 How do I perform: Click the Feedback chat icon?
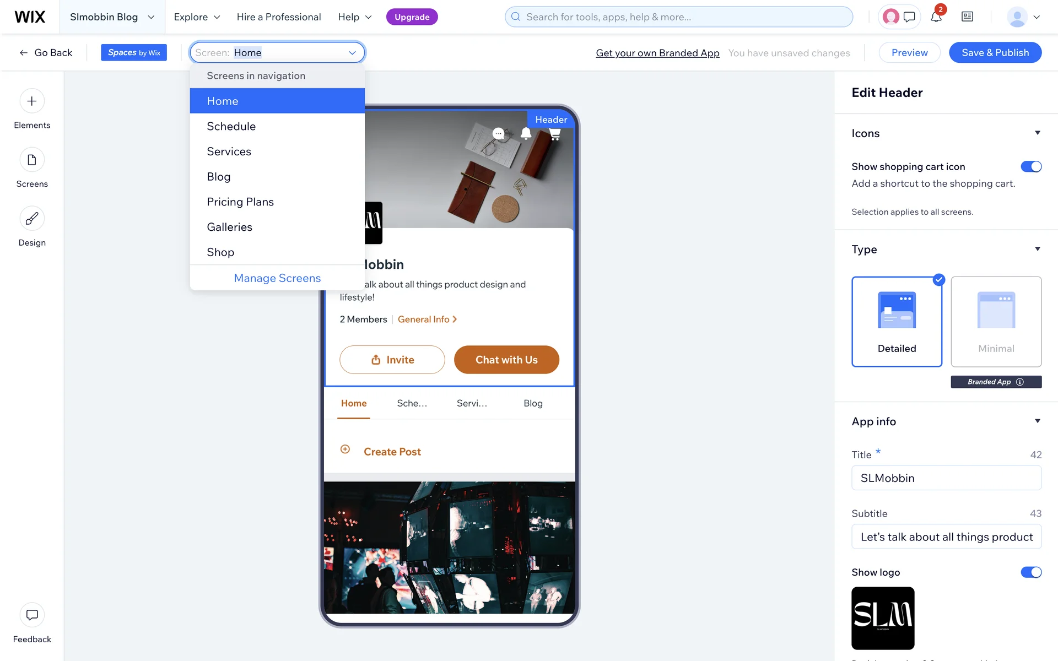tap(32, 615)
